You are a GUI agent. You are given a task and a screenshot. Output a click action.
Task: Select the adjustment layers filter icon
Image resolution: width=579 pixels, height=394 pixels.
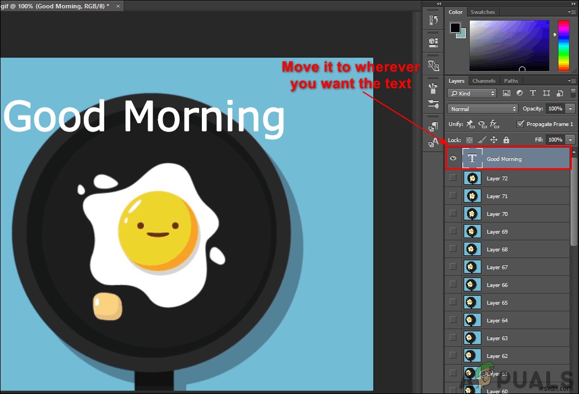coord(520,93)
